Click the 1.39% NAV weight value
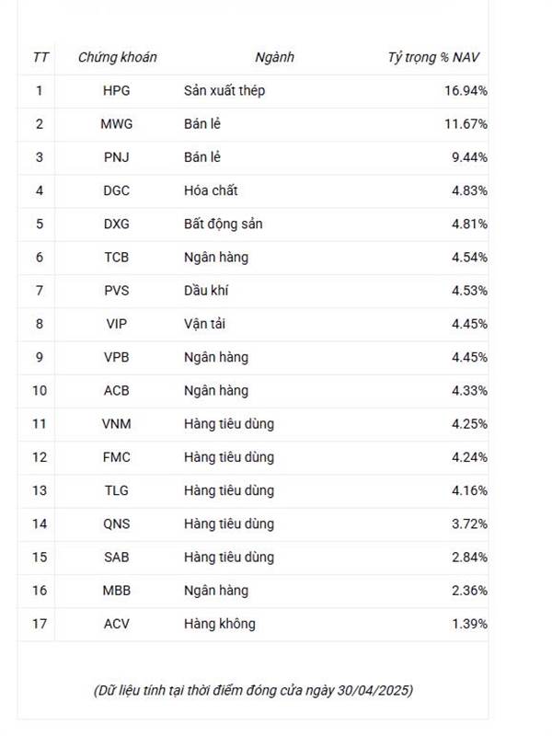 469,624
